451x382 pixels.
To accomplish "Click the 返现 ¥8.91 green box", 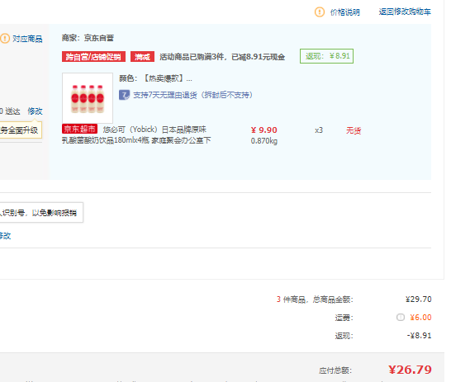I will (326, 56).
